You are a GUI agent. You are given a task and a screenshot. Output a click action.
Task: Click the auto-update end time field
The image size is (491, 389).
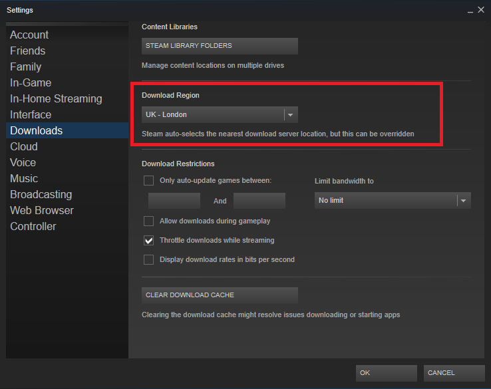(259, 201)
